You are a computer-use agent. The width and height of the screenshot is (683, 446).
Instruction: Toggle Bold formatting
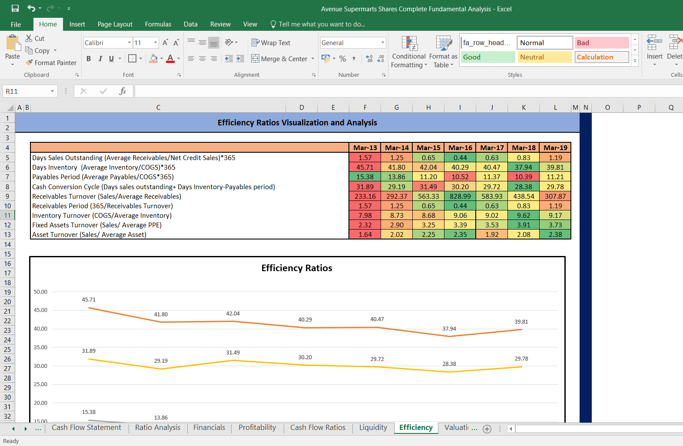pyautogui.click(x=89, y=59)
